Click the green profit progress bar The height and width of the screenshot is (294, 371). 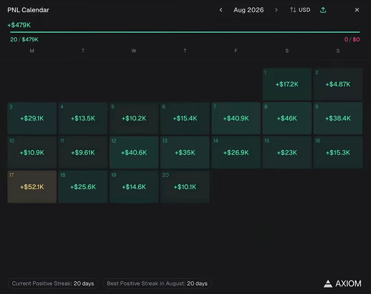tap(185, 32)
